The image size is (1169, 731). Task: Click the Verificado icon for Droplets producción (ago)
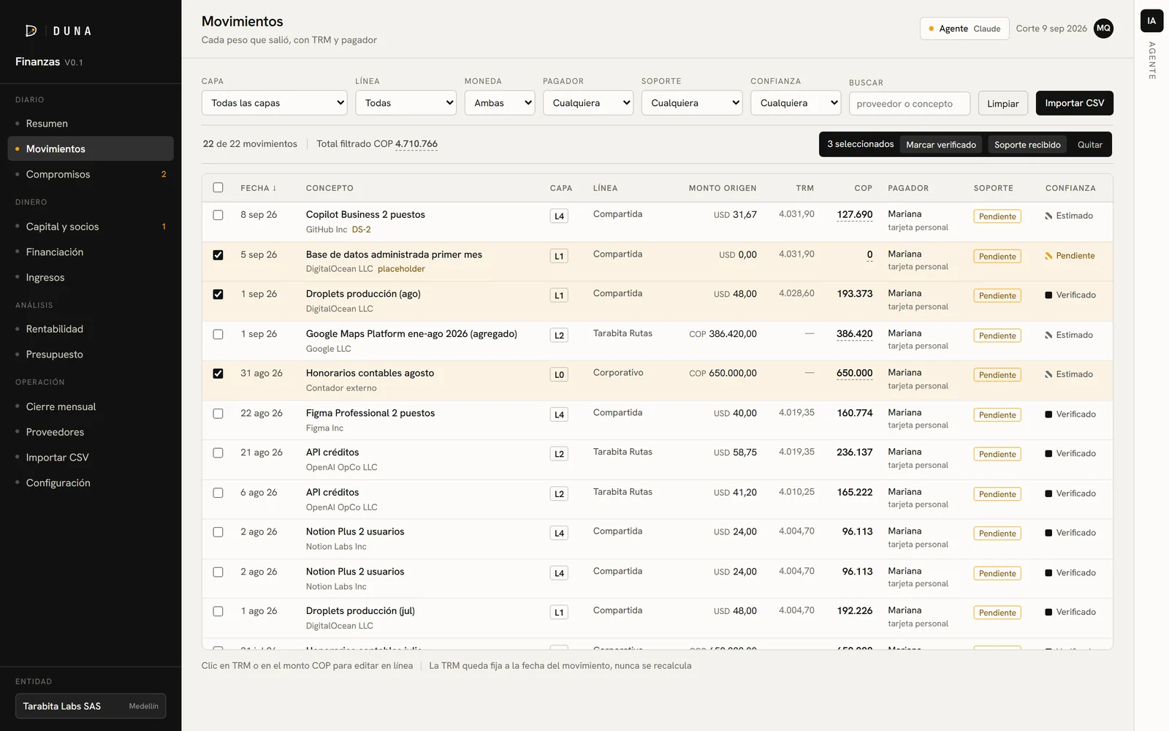[x=1048, y=295]
